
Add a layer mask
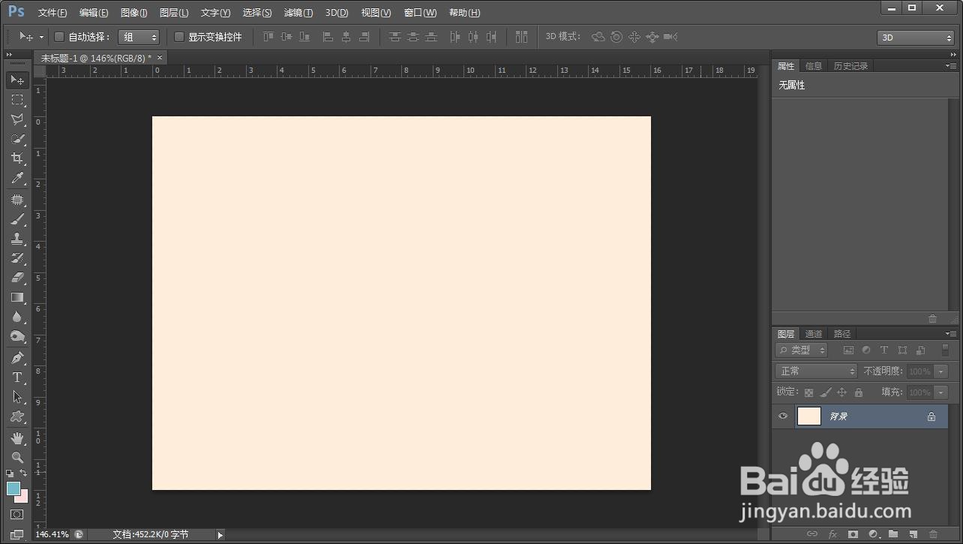pyautogui.click(x=853, y=534)
